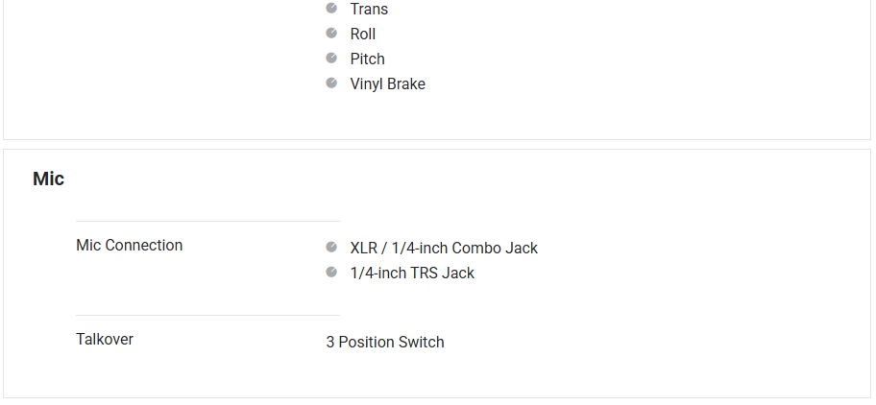Click the bullet icon beside Trans

[x=331, y=8]
